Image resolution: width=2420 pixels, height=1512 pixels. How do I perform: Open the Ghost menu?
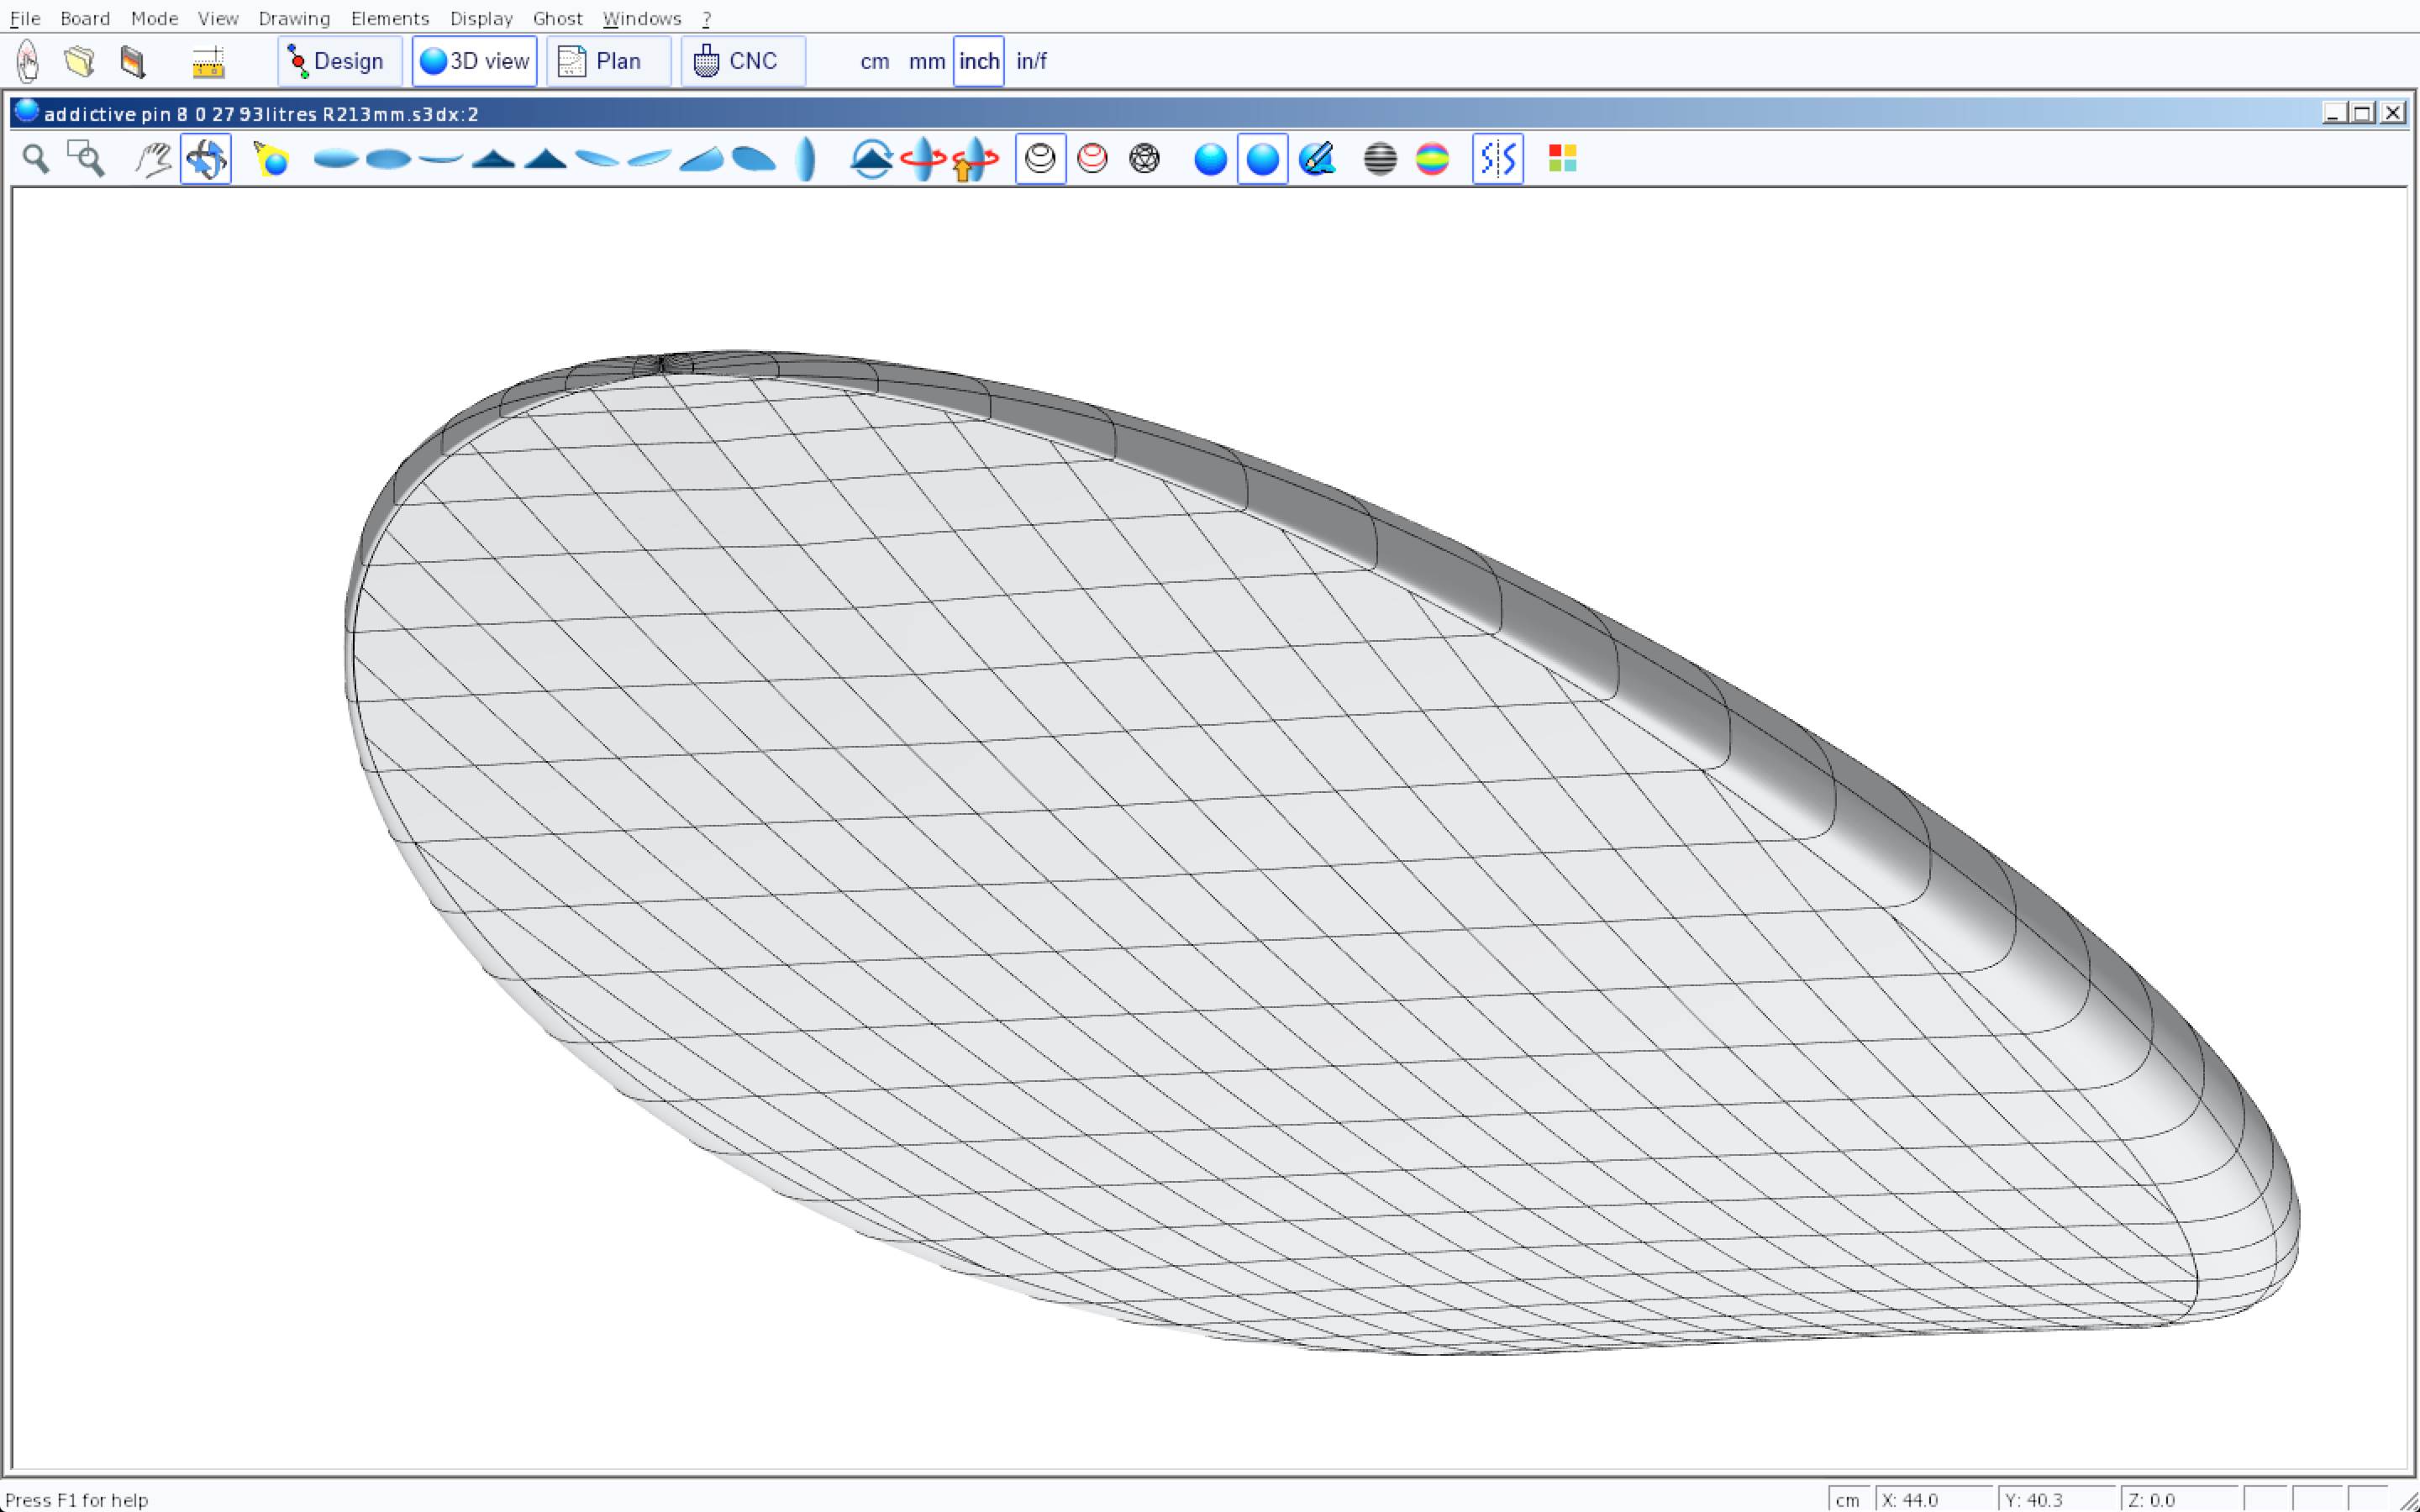tap(557, 18)
